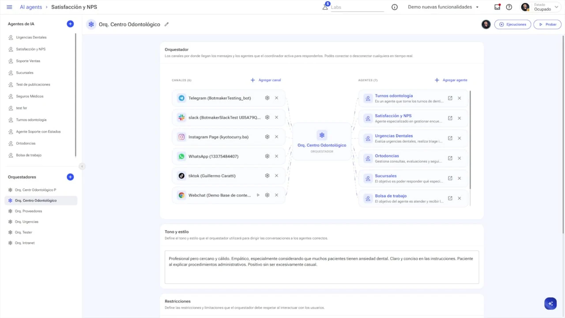Click the Orq. Centro Odontológico orchestrator node

pos(322,141)
